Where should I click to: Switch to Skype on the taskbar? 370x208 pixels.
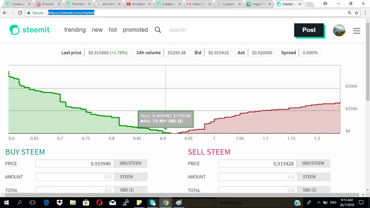152,203
